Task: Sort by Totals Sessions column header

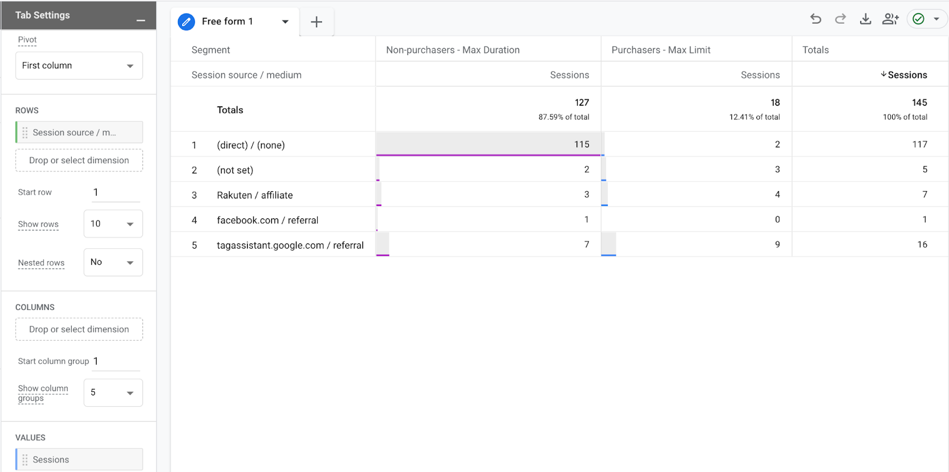Action: [x=907, y=75]
